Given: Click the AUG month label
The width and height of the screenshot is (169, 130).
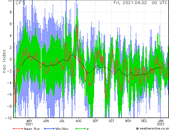Looking at the screenshot, I should point(79,121).
